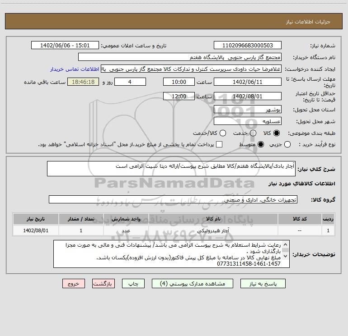This screenshot has width=348, height=336.
Task: Click response deadline time 10:00
Action: (179, 82)
